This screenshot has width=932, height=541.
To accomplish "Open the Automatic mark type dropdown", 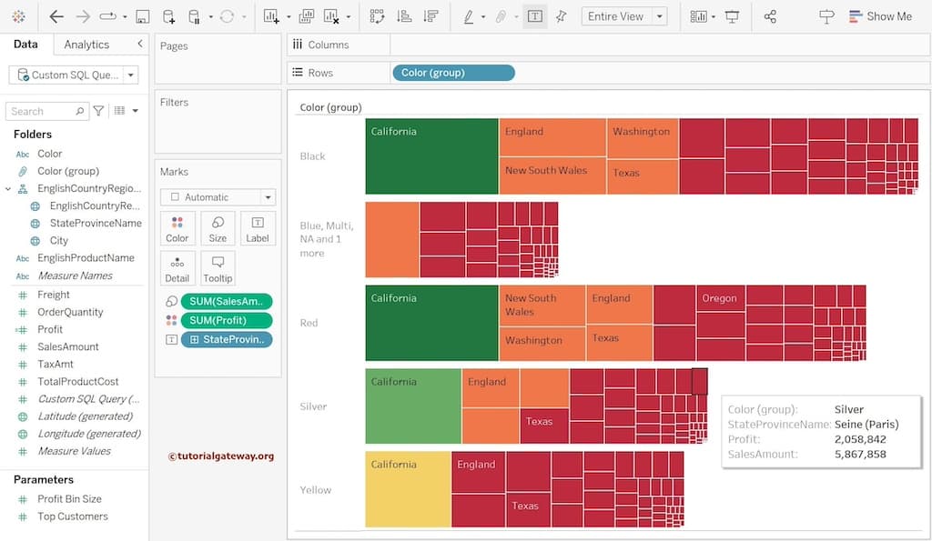I will click(x=268, y=197).
